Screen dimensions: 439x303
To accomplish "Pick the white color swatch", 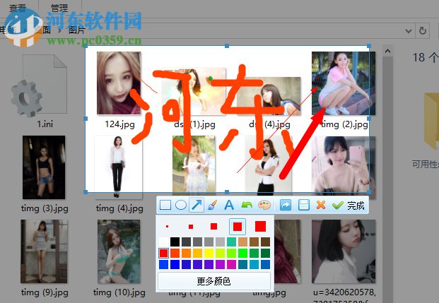I will tap(164, 242).
